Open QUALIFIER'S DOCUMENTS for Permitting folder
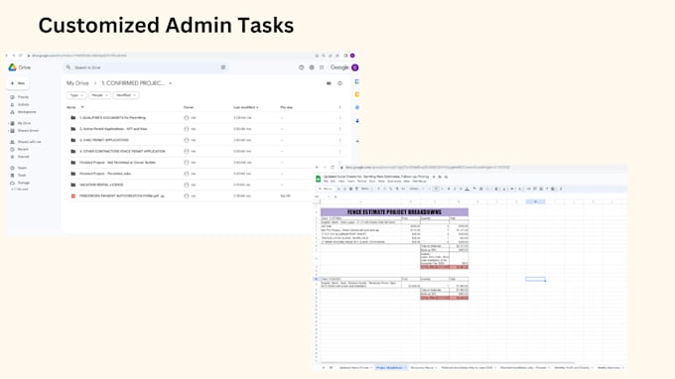Viewport: 675px width, 379px height. pyautogui.click(x=113, y=117)
